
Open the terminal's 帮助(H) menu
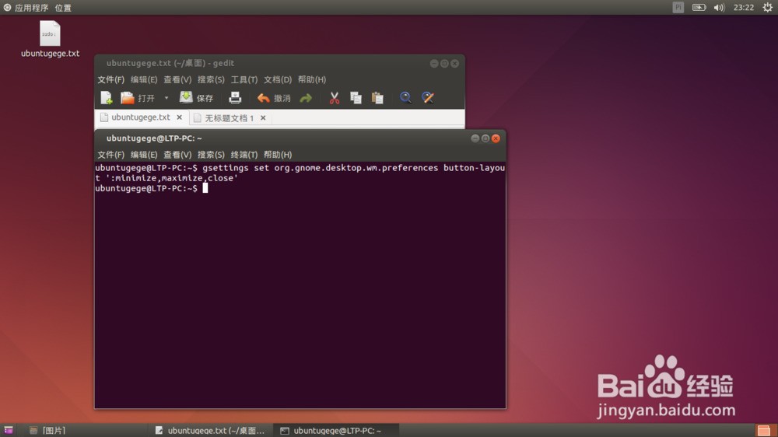[x=278, y=155]
